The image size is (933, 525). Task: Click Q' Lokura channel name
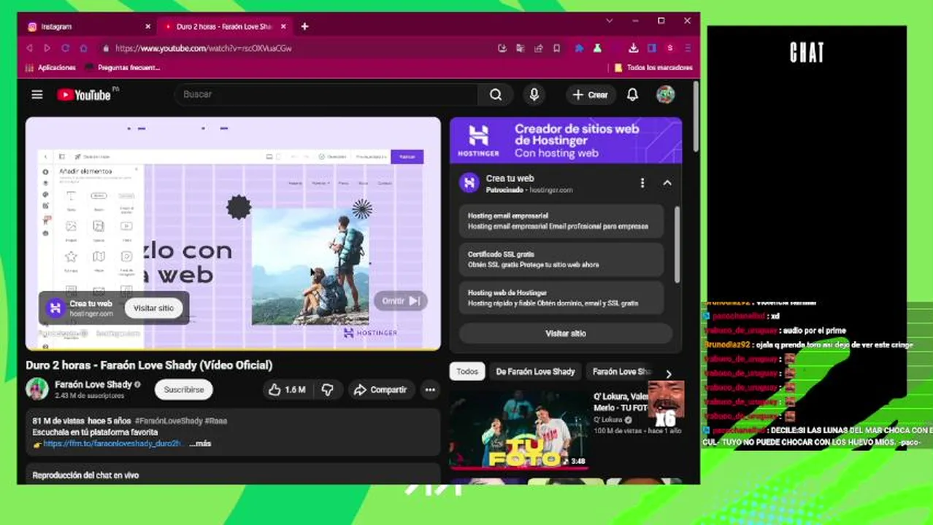607,420
